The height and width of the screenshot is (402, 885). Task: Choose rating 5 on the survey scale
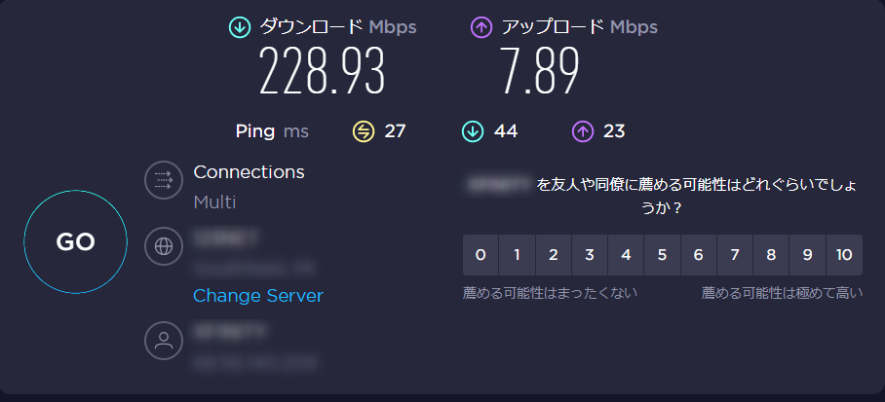[x=662, y=255]
